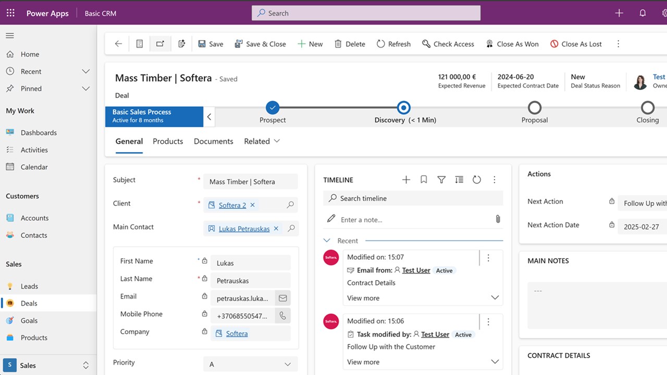
Task: Click the send email icon beside Email
Action: pyautogui.click(x=283, y=298)
